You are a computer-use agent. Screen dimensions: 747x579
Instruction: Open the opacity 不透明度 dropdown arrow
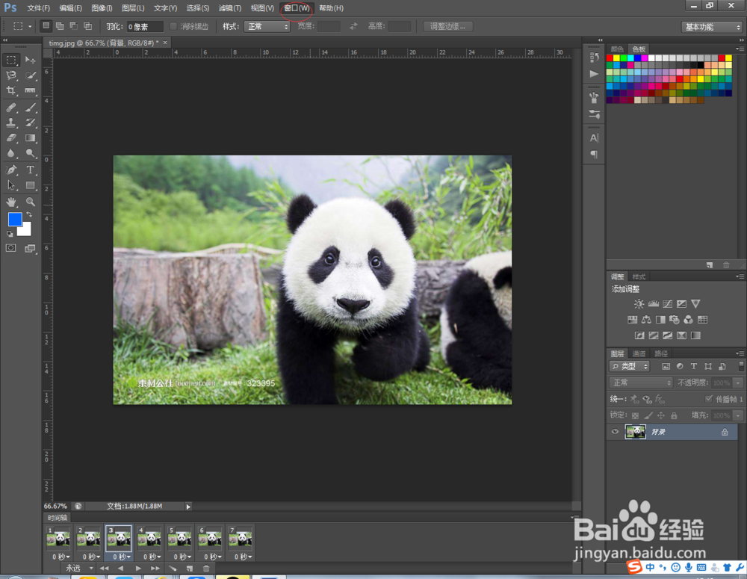click(739, 383)
